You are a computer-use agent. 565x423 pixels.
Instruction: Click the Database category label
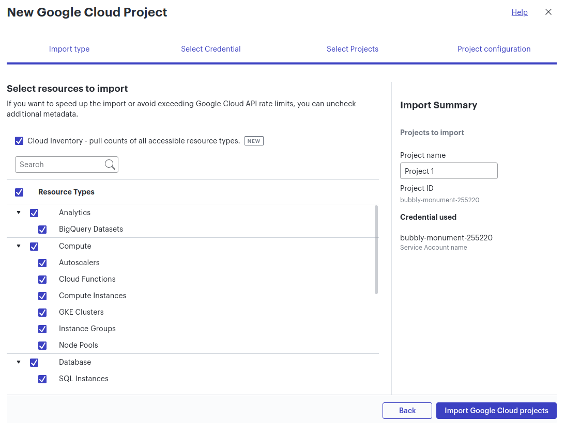[75, 362]
